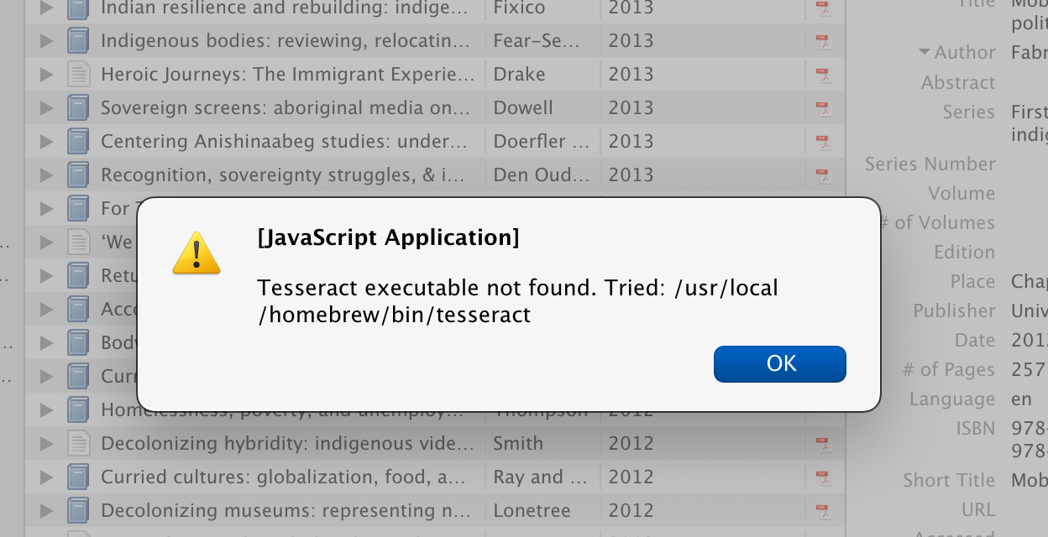
Task: Click the book icon beside Decolonizing museums
Action: click(78, 510)
